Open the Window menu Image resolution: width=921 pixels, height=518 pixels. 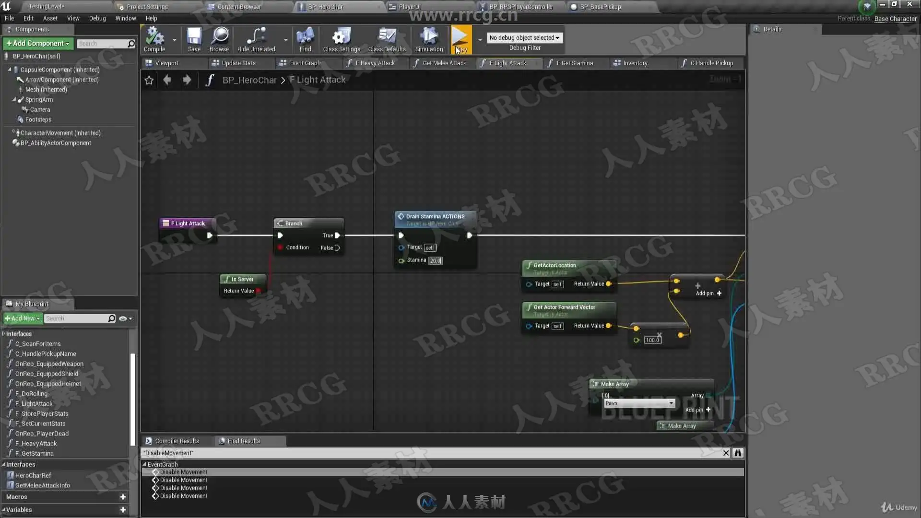[126, 18]
